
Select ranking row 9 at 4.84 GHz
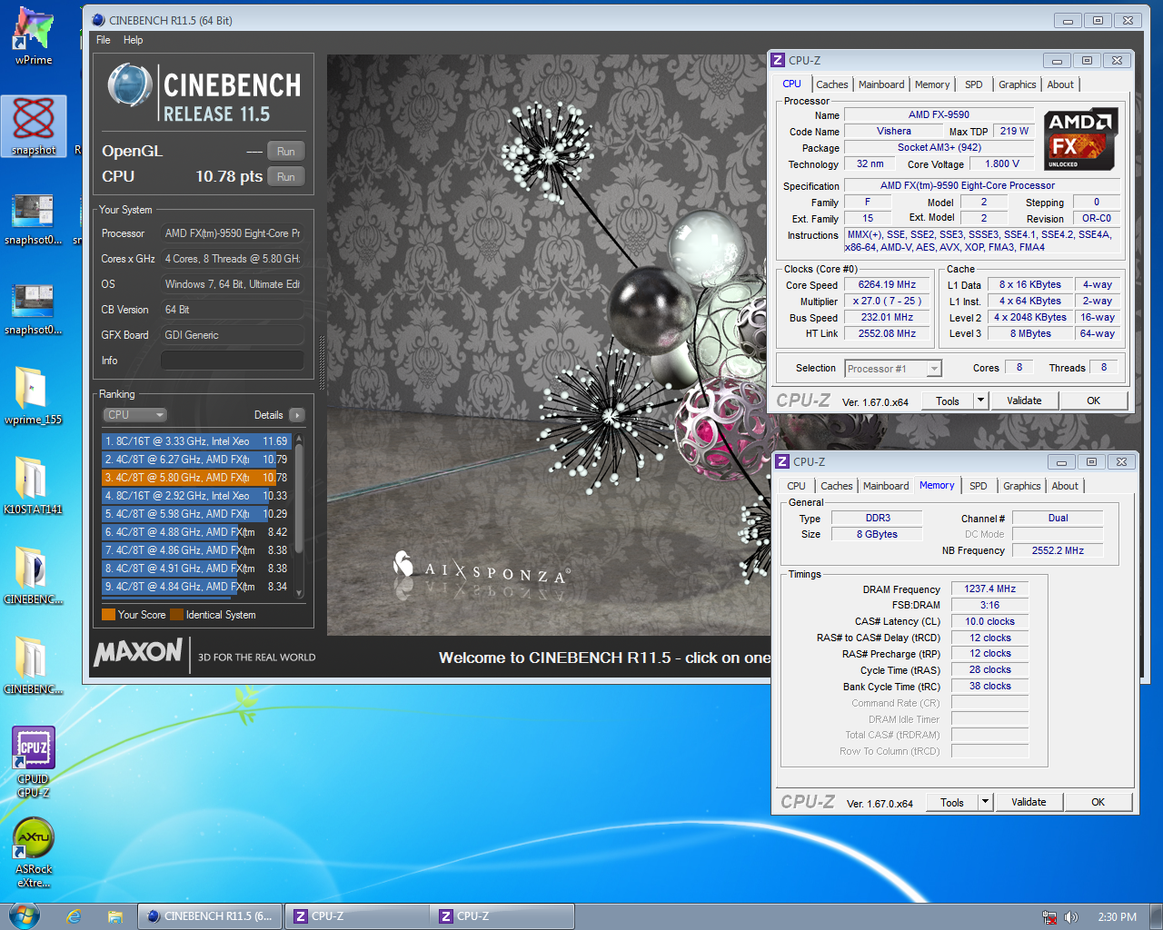[196, 587]
